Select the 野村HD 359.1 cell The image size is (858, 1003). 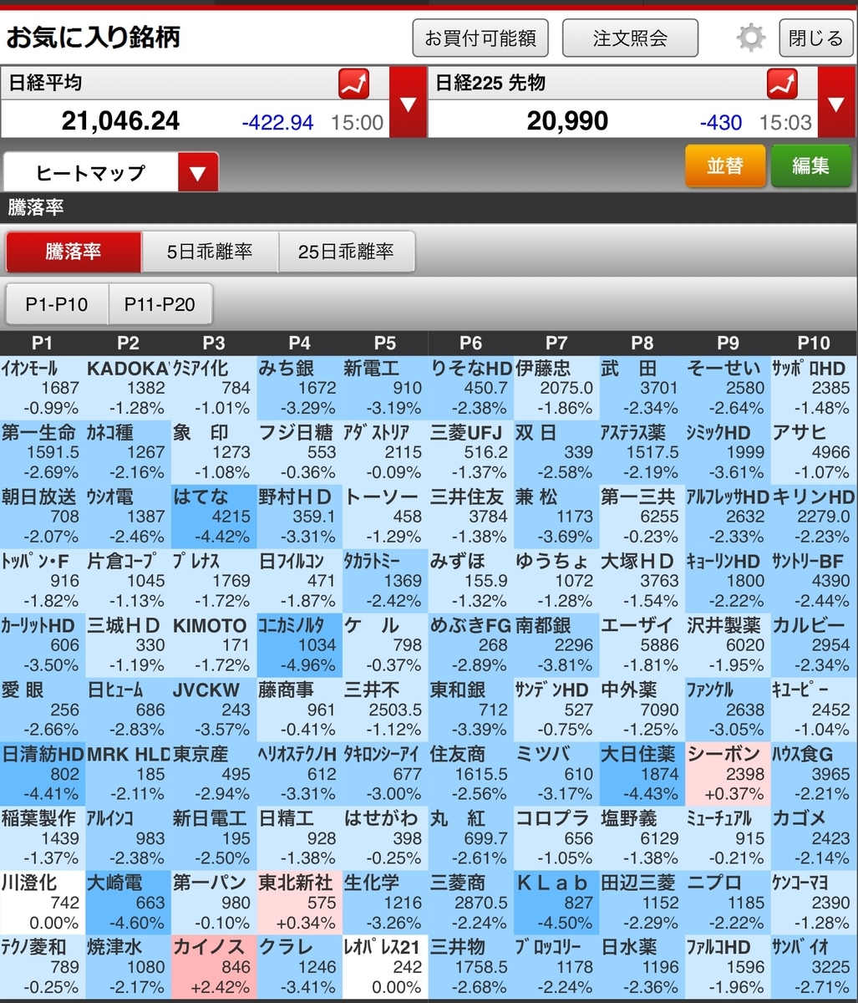[x=299, y=517]
